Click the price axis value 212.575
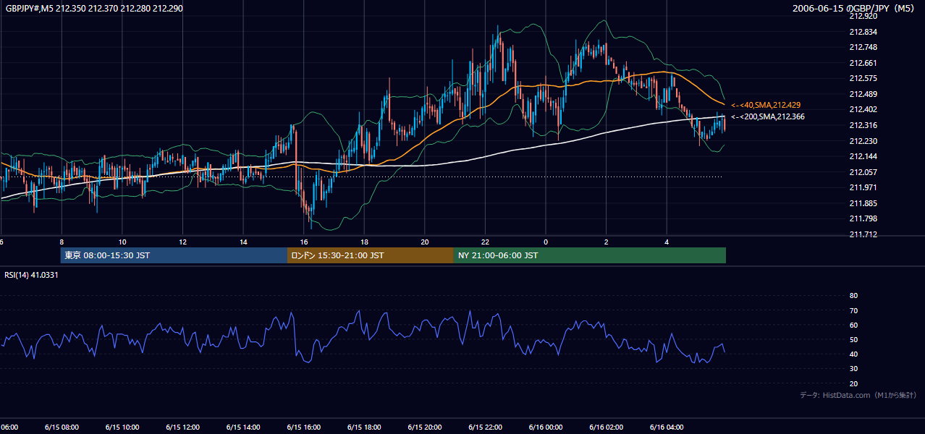The height and width of the screenshot is (434, 925). tap(863, 78)
